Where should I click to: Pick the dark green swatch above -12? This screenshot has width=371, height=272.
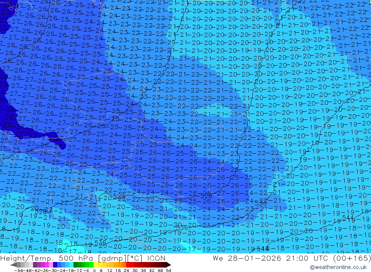[75, 265]
